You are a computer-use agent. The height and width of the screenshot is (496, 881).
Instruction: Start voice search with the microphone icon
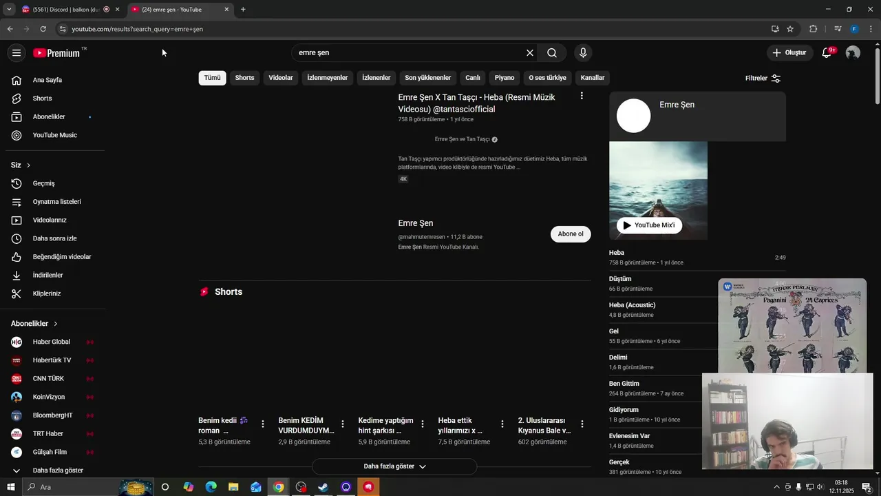click(583, 53)
